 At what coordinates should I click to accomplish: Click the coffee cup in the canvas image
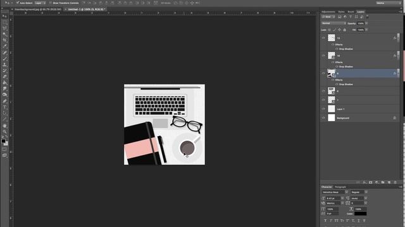tap(187, 148)
